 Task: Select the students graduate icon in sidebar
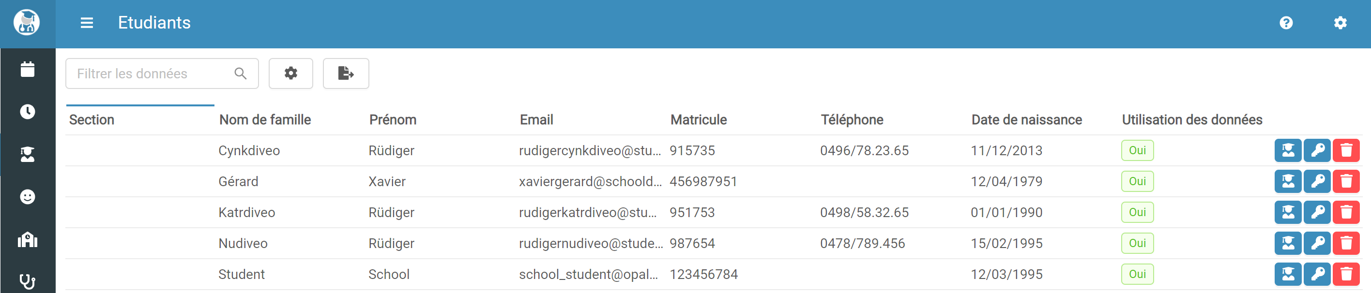(28, 154)
